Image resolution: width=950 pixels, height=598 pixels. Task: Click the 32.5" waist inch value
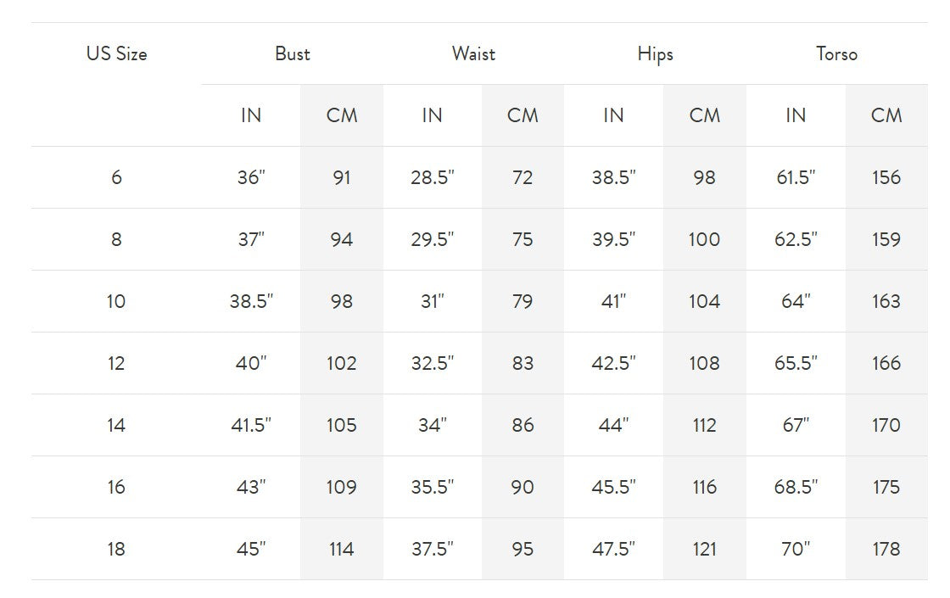(x=433, y=364)
